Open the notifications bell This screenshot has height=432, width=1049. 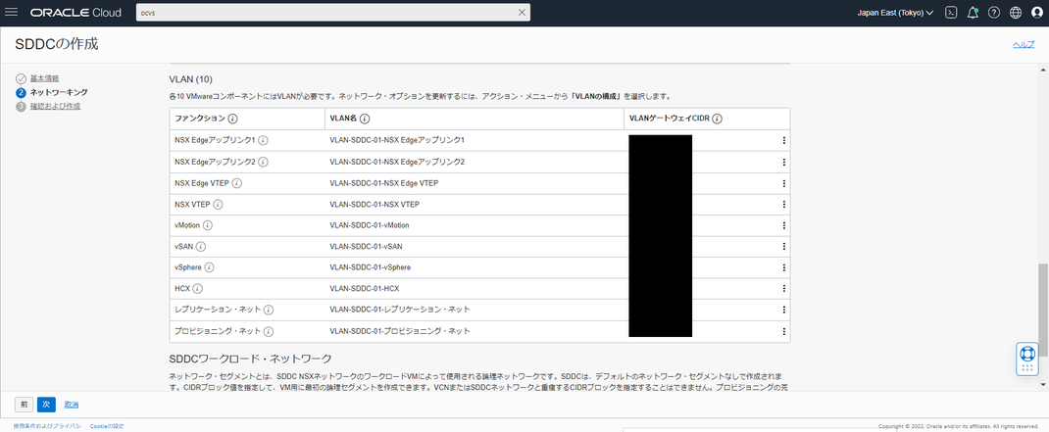(x=973, y=13)
